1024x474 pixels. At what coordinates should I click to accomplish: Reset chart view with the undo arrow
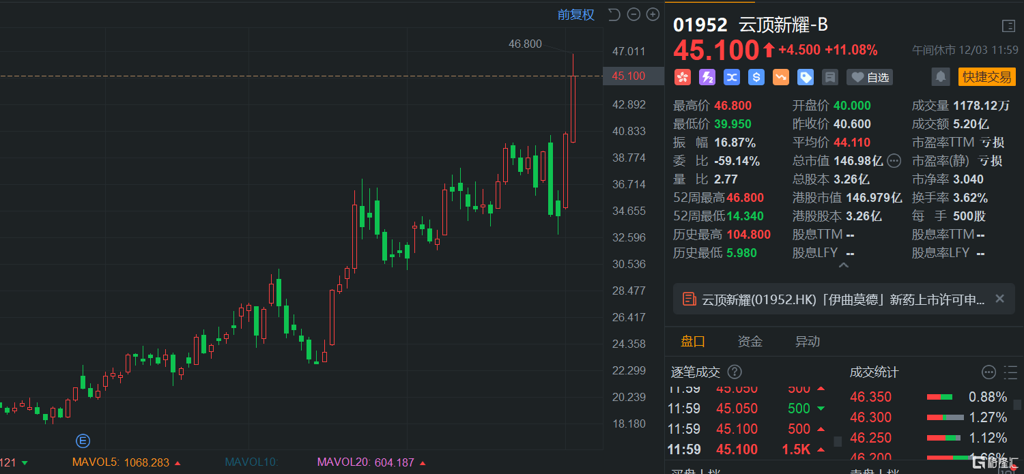coord(614,14)
